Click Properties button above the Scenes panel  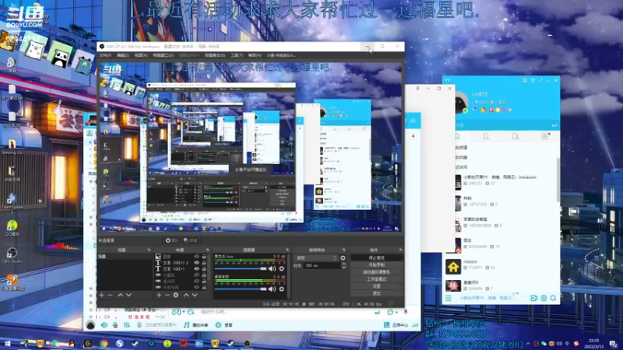[172, 240]
